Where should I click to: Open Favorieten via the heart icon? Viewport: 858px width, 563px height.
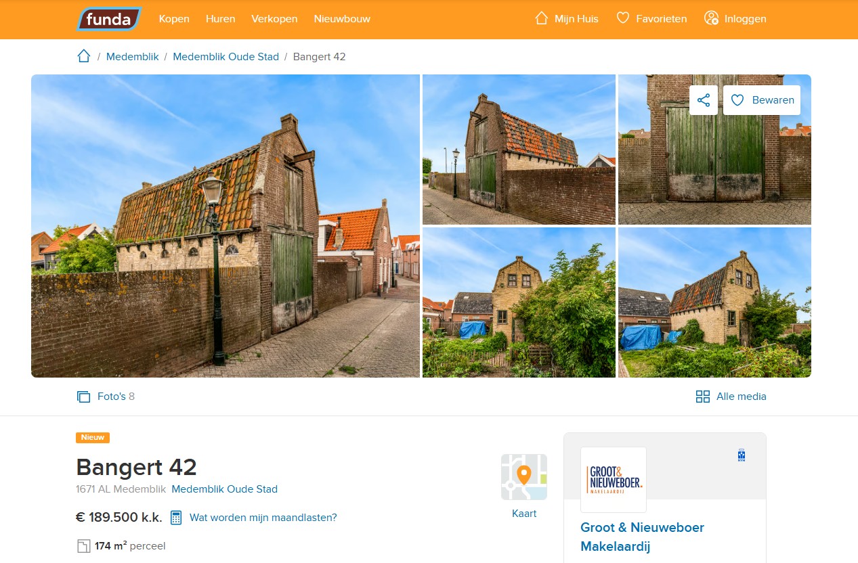point(622,18)
